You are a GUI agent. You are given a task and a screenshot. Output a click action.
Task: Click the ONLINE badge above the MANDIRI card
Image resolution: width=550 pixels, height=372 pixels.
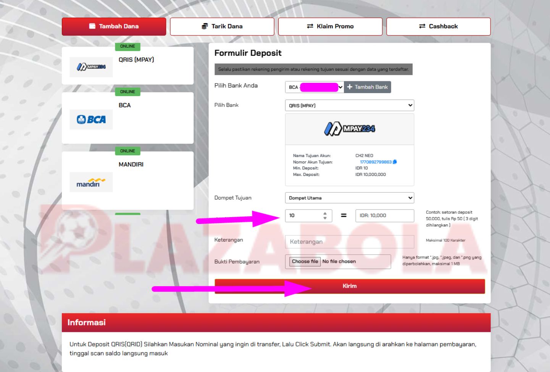coord(128,151)
